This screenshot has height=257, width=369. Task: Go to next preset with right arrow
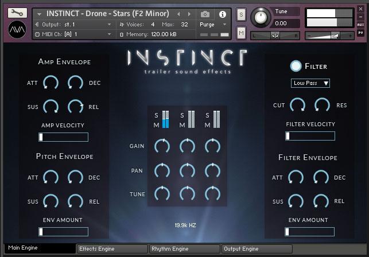[x=189, y=14]
